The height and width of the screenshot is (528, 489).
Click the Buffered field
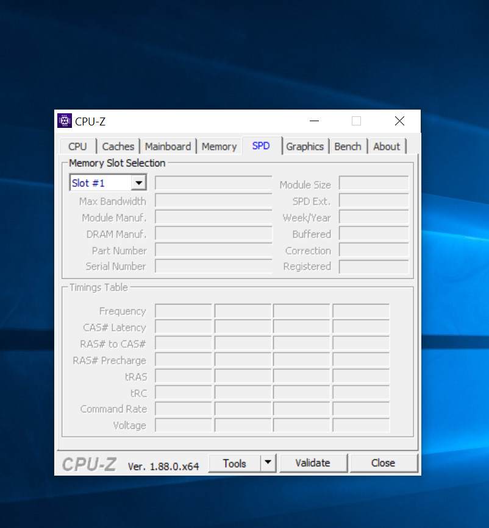pyautogui.click(x=374, y=233)
